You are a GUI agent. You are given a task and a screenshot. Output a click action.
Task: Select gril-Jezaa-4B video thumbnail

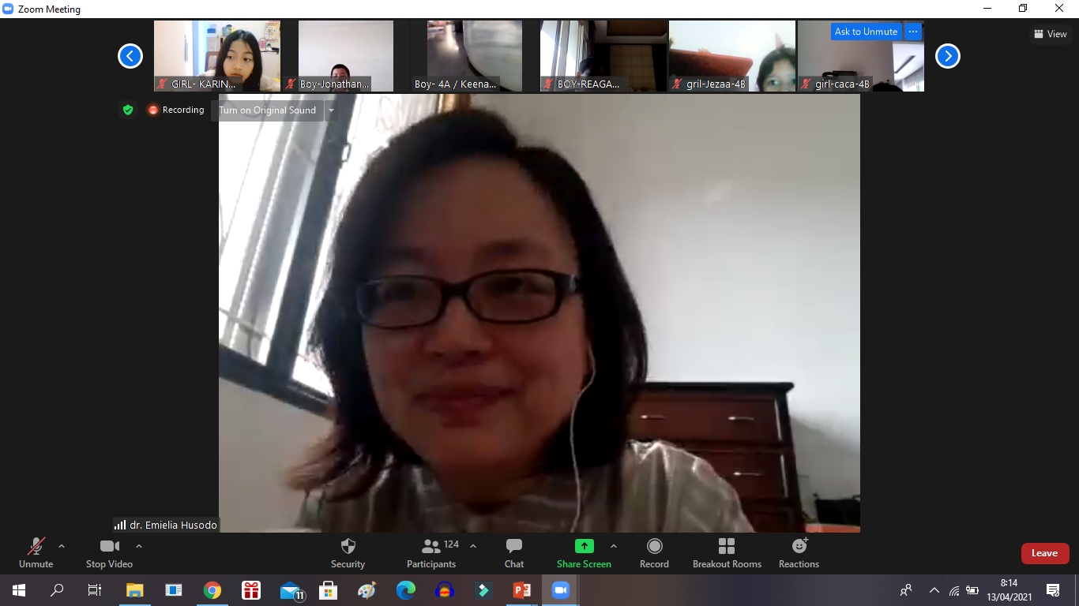[732, 56]
